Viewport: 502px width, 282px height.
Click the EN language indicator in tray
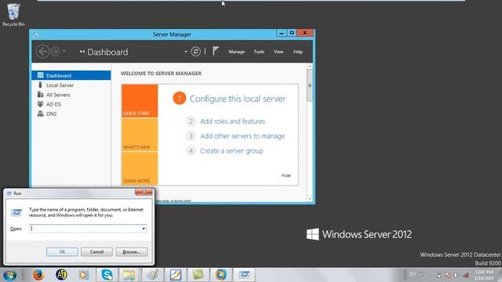[413, 274]
